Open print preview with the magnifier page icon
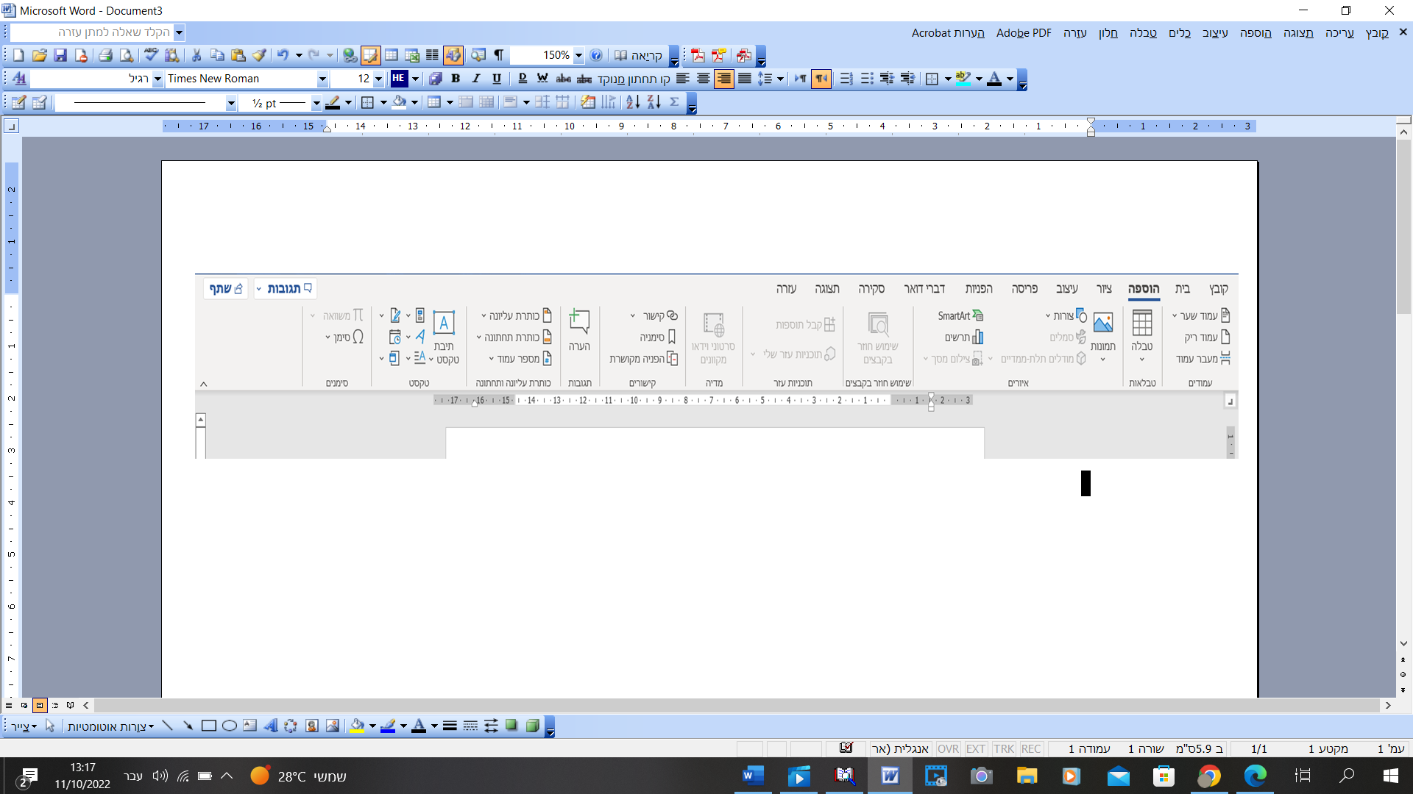Image resolution: width=1413 pixels, height=794 pixels. click(x=127, y=55)
